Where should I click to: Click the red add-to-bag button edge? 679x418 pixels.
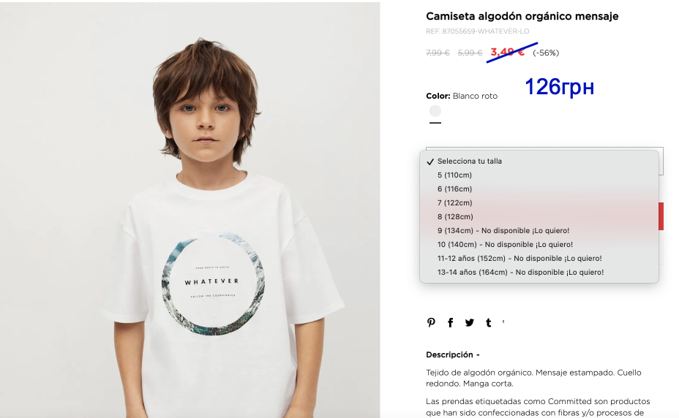(661, 216)
